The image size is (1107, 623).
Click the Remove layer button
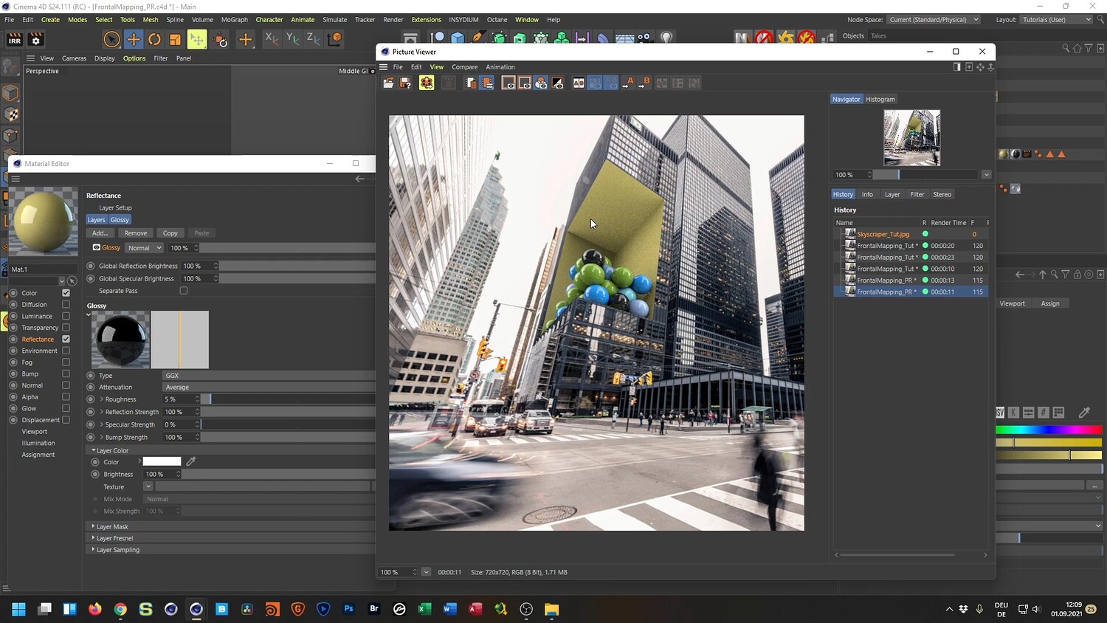(x=136, y=233)
